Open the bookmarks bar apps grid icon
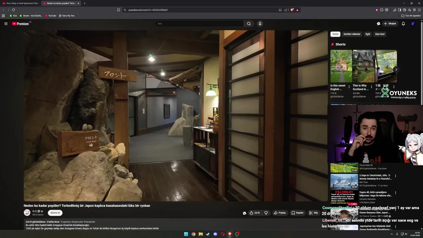Viewport: 423px width, 238px height. [x=3, y=16]
